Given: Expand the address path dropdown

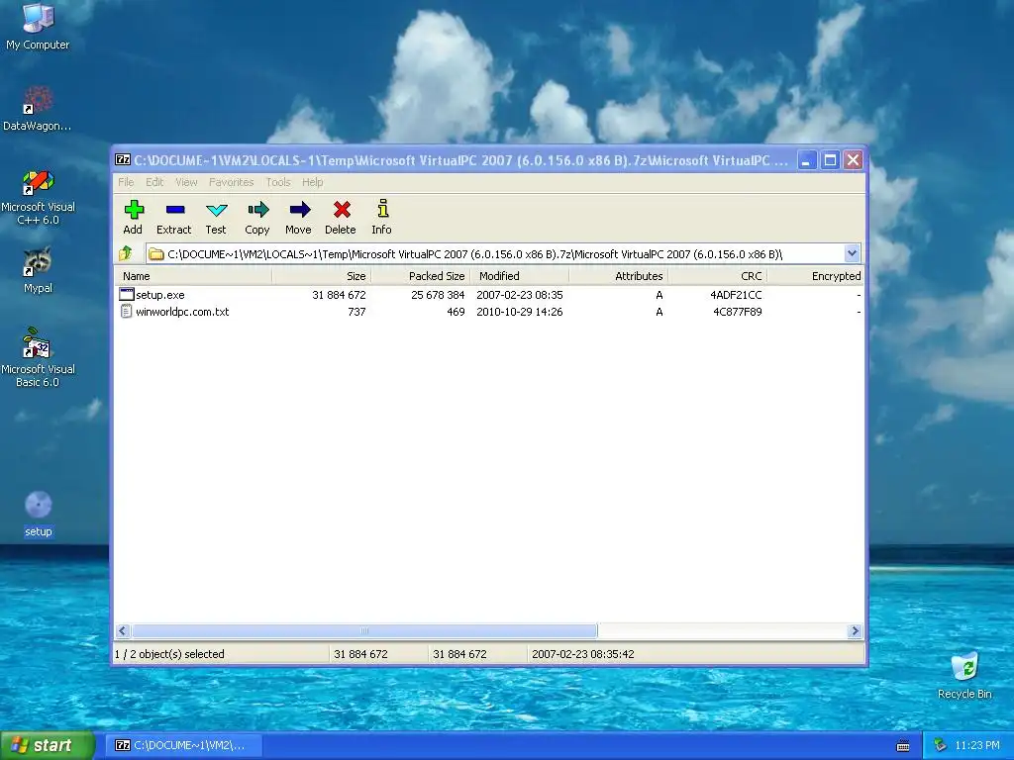Looking at the screenshot, I should [x=852, y=253].
